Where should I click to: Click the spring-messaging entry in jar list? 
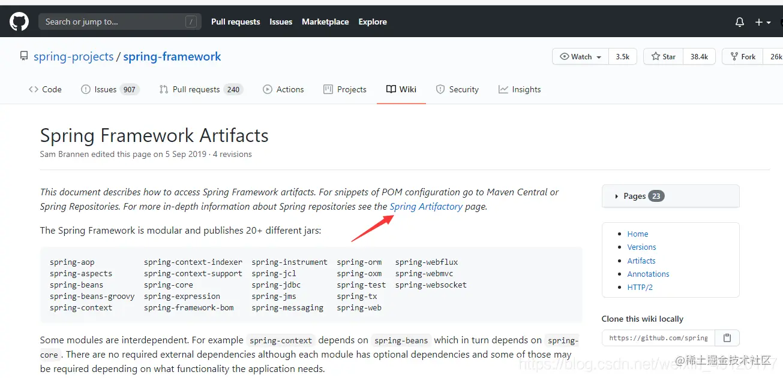(x=287, y=307)
